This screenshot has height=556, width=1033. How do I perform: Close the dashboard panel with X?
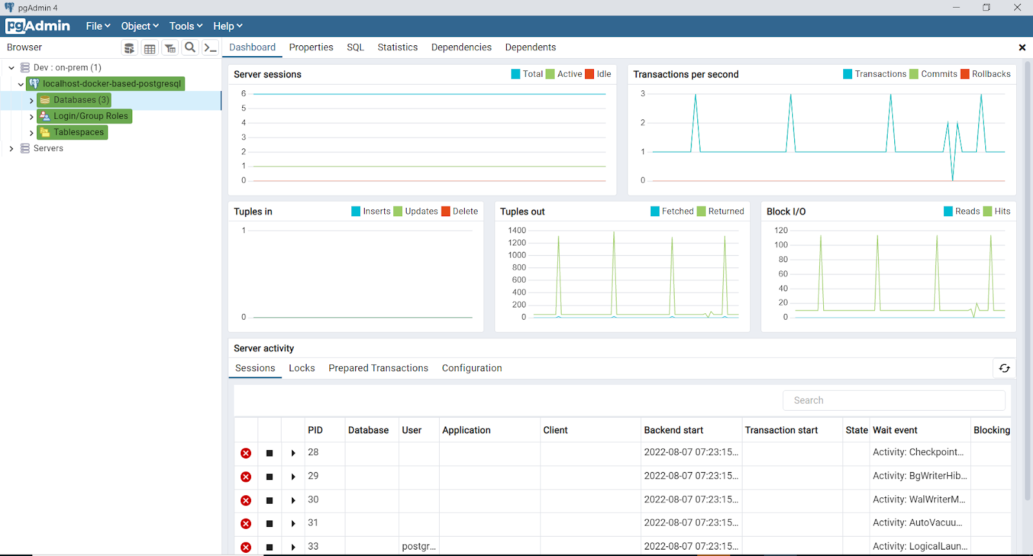[1022, 48]
